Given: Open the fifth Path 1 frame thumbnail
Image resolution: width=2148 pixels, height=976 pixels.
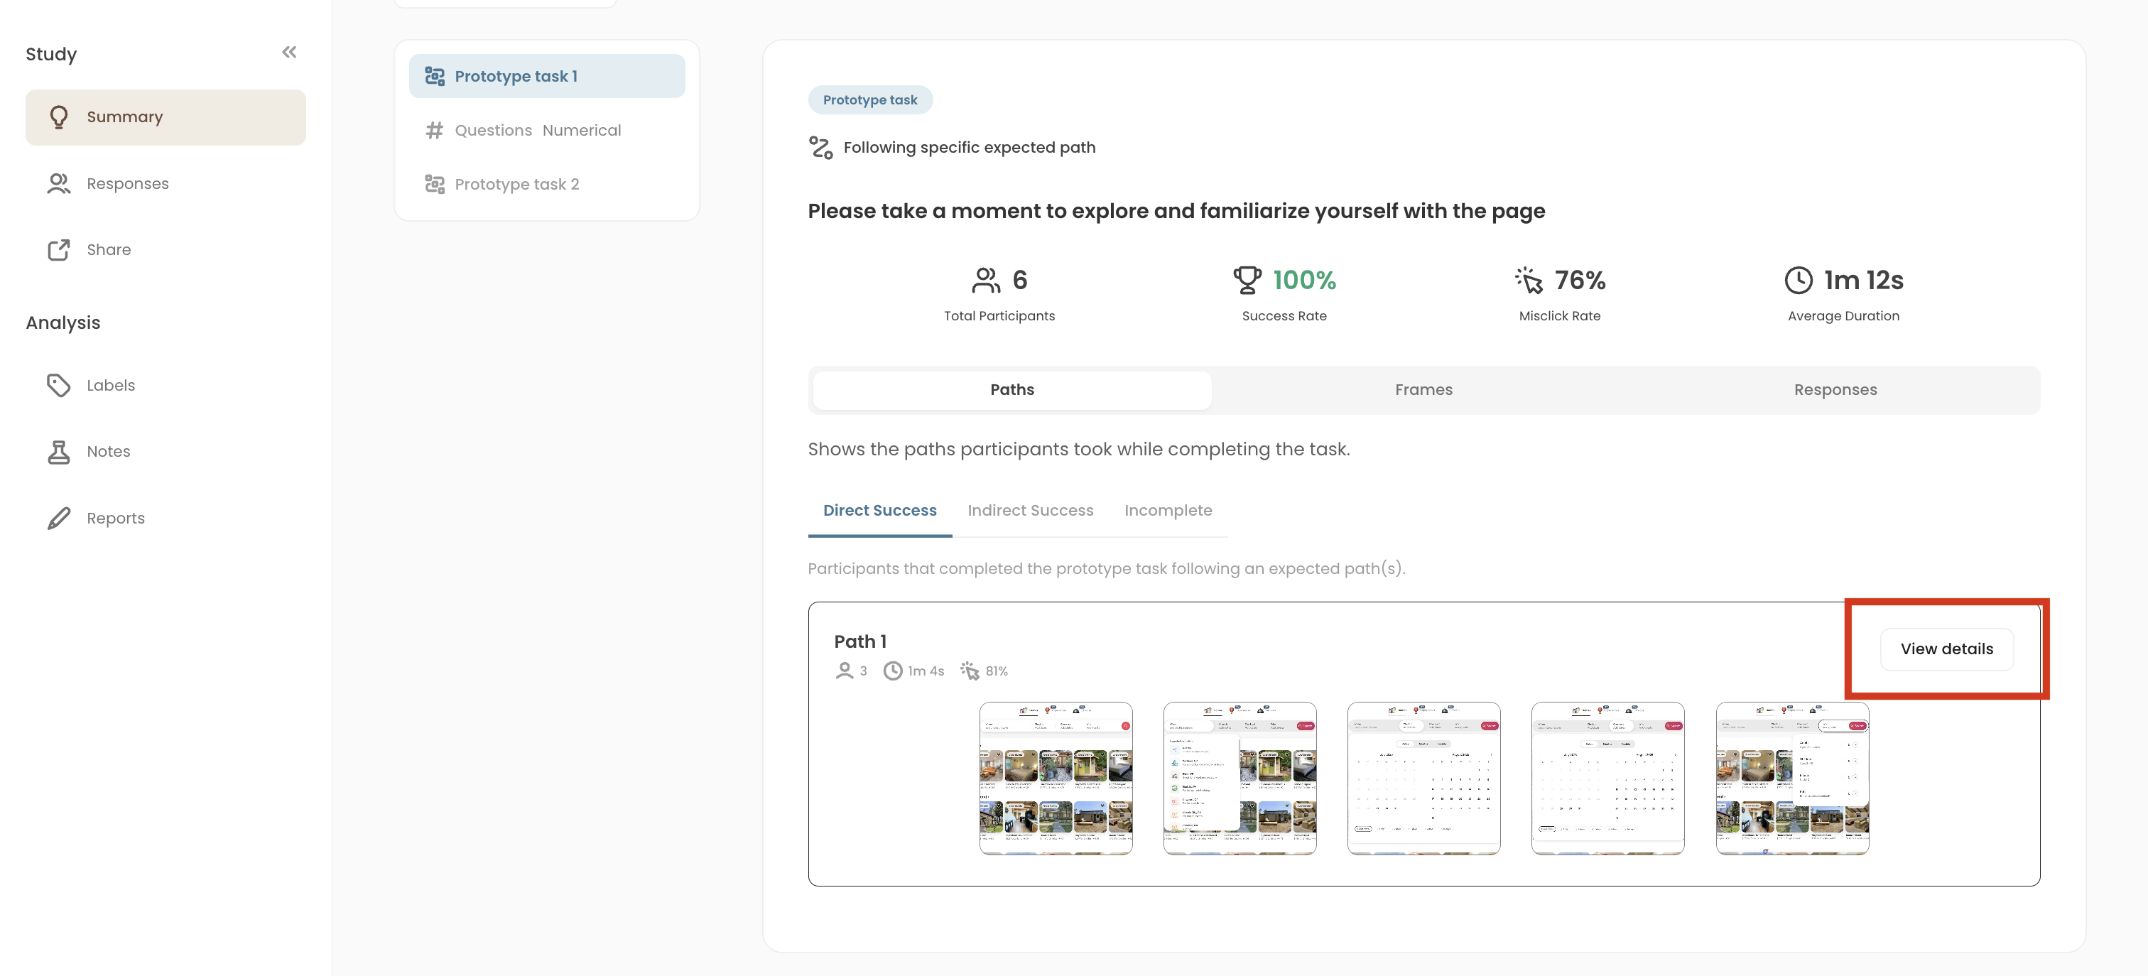Looking at the screenshot, I should click(x=1792, y=779).
